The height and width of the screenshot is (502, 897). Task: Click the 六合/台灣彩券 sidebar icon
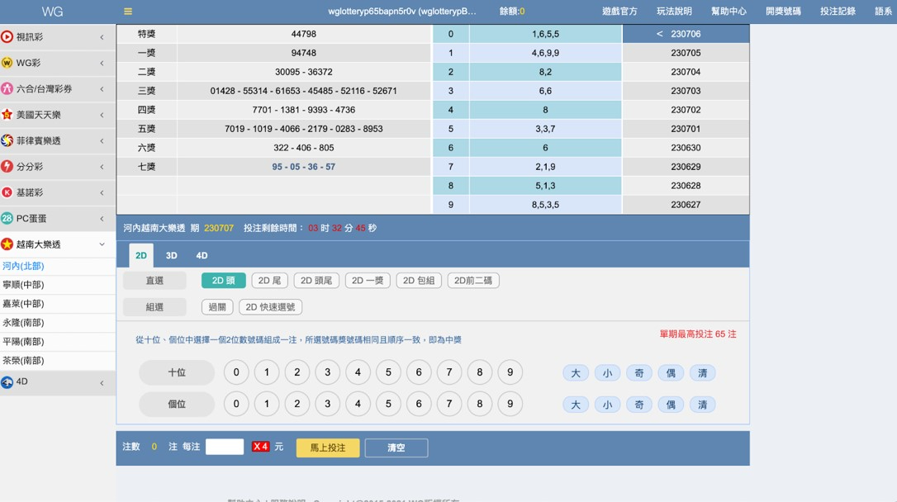point(7,89)
